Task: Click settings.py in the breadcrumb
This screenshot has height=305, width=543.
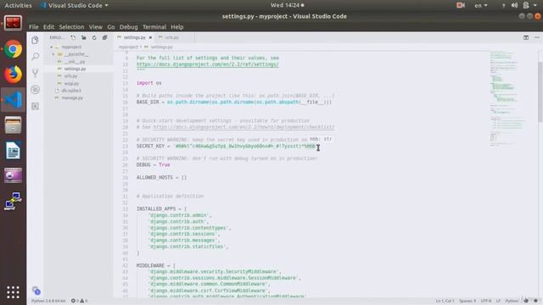Action: pyautogui.click(x=161, y=47)
